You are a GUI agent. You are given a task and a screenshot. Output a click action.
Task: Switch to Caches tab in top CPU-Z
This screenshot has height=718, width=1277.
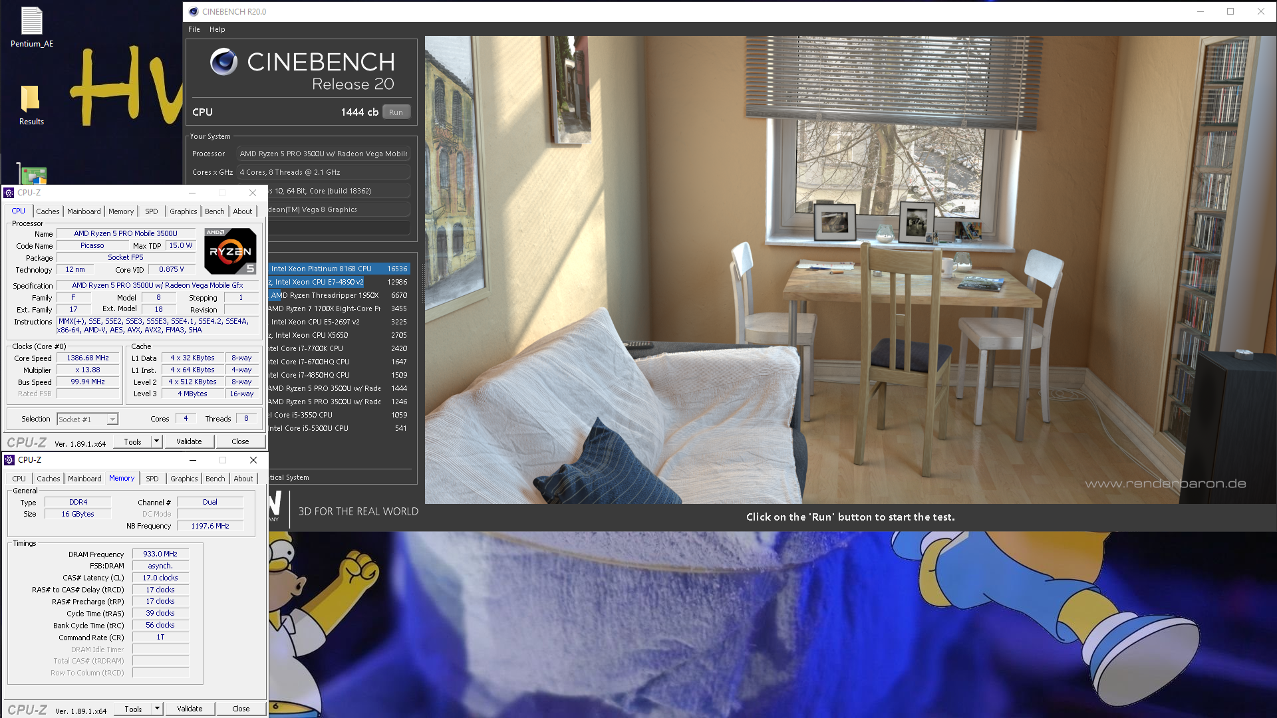point(48,211)
